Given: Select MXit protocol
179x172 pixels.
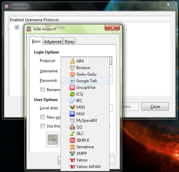Looking at the screenshot, I should coord(85,114).
